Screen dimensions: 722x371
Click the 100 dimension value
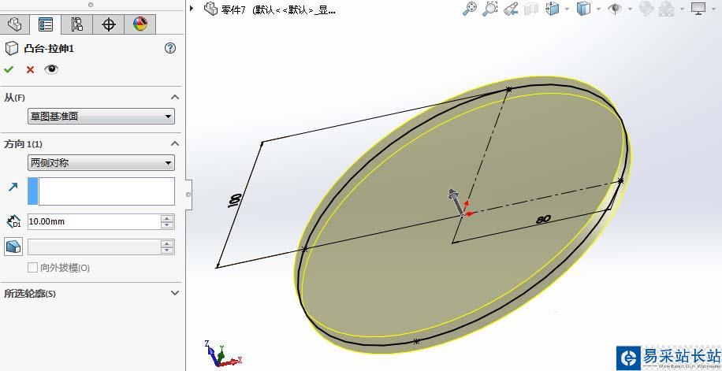click(x=234, y=200)
